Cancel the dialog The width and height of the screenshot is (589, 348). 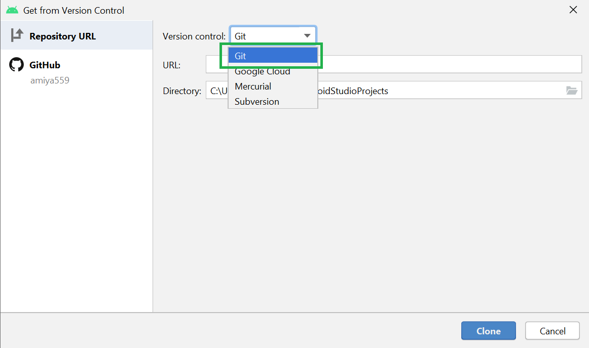coord(552,331)
